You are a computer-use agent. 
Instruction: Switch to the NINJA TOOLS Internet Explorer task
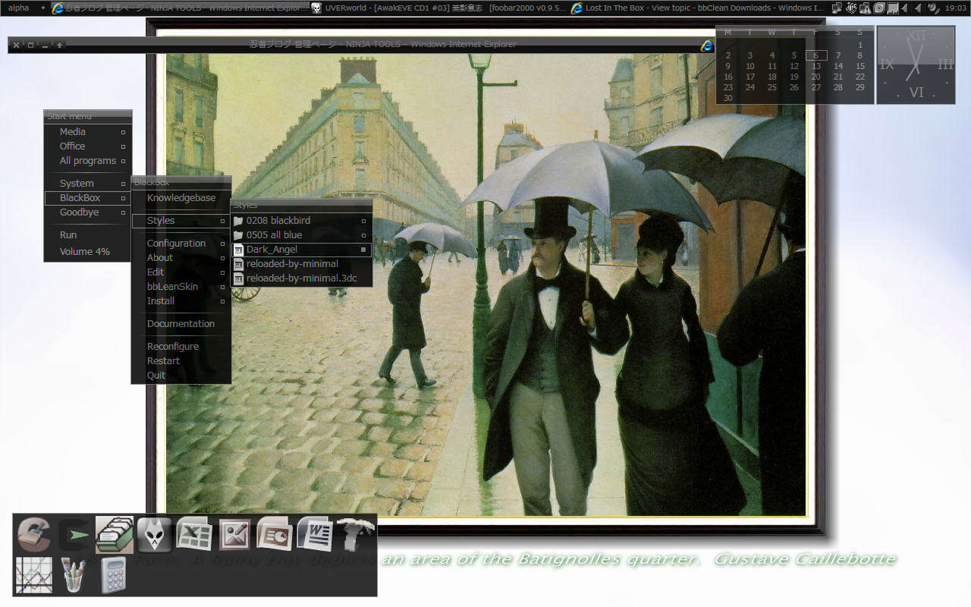(180, 8)
